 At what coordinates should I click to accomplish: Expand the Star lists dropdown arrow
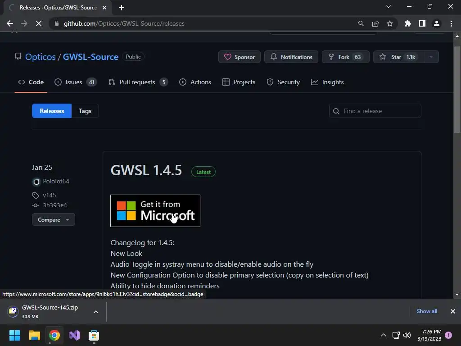431,57
